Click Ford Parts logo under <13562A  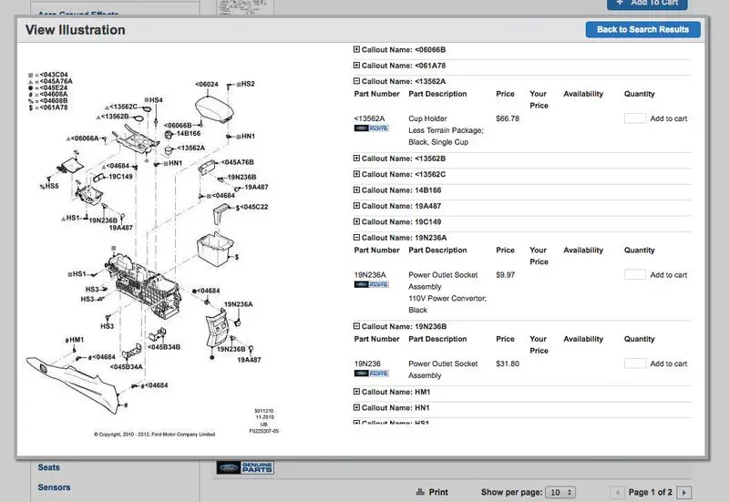[371, 128]
